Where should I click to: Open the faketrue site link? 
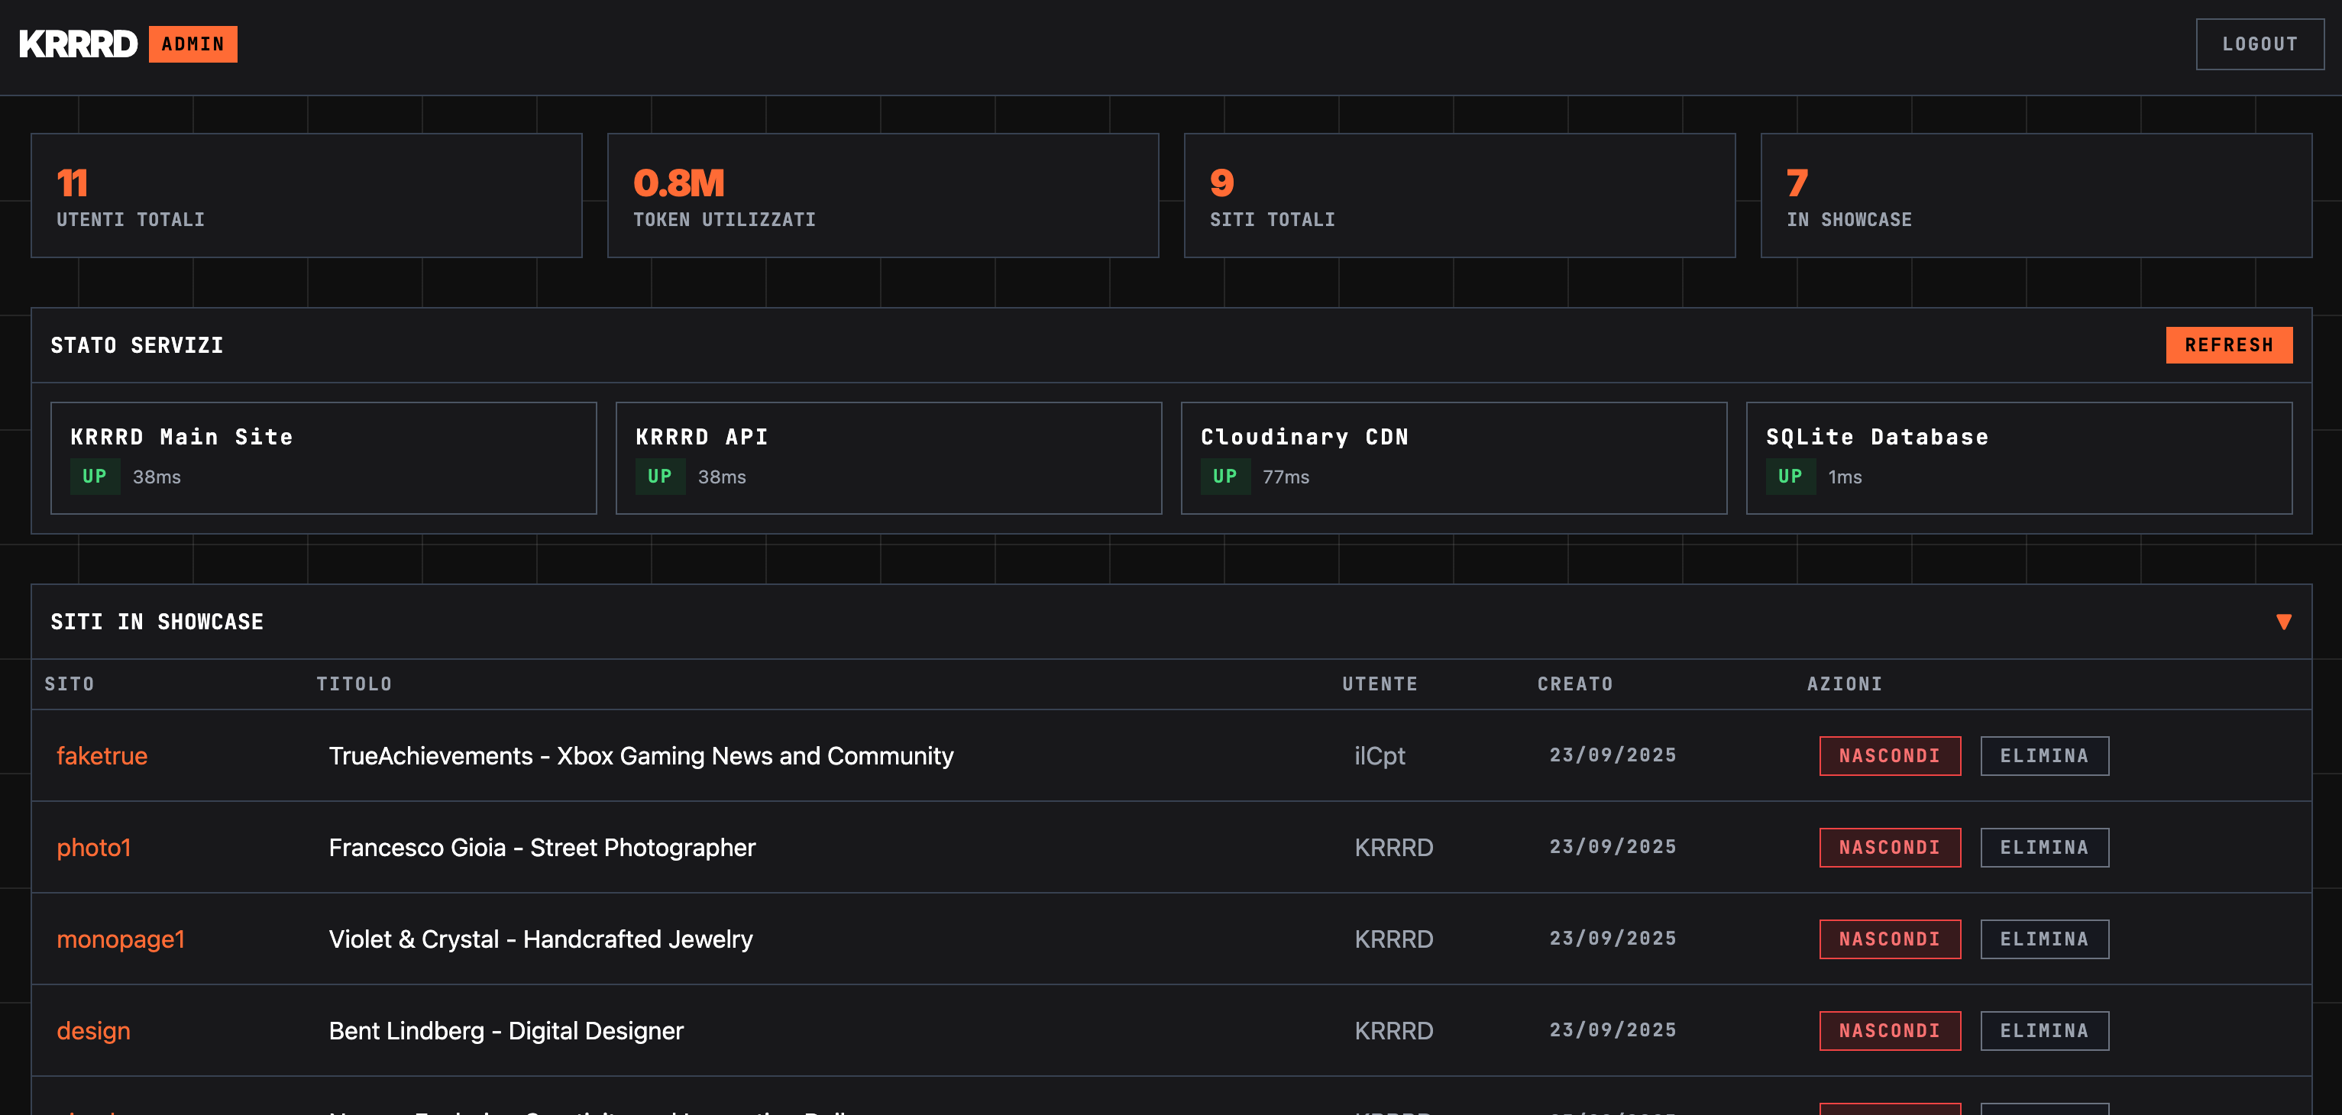tap(102, 756)
